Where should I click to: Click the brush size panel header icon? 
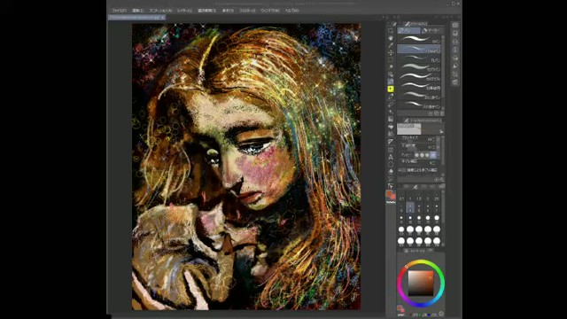416,187
